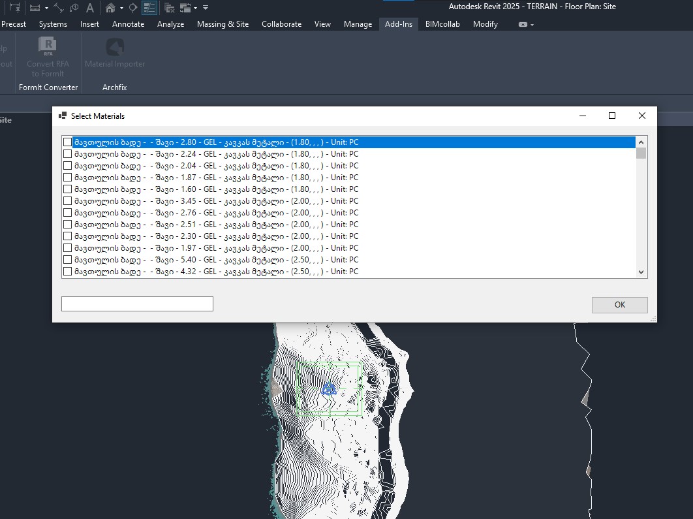Screen dimensions: 693x519
Task: Close the Select Materials dialog
Action: (642, 116)
